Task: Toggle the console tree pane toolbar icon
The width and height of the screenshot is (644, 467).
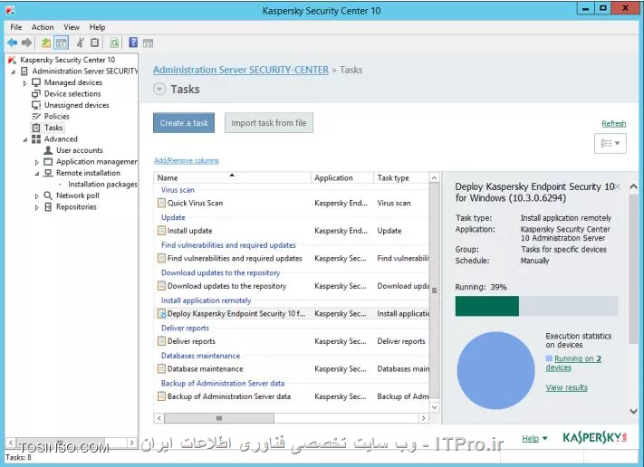Action: click(x=62, y=43)
